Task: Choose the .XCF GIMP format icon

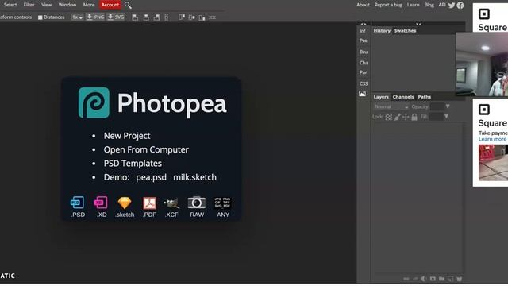Action: click(171, 203)
